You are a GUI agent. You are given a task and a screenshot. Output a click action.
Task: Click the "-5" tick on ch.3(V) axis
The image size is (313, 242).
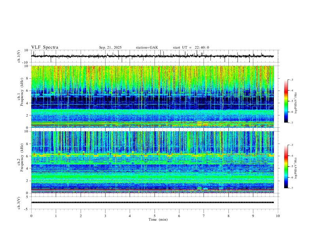(x=27, y=209)
